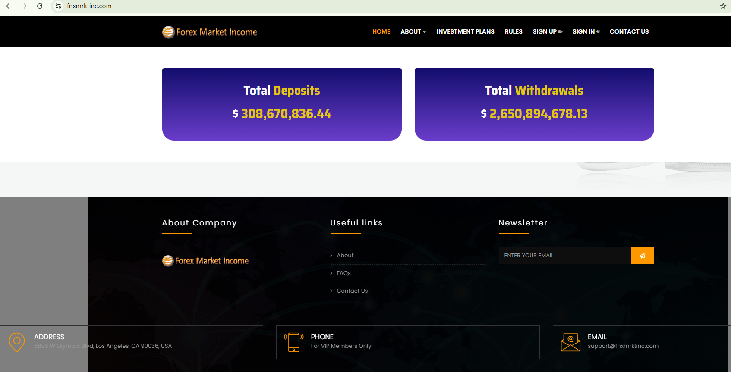Click the PHONE label in footer
731x372 pixels.
322,337
